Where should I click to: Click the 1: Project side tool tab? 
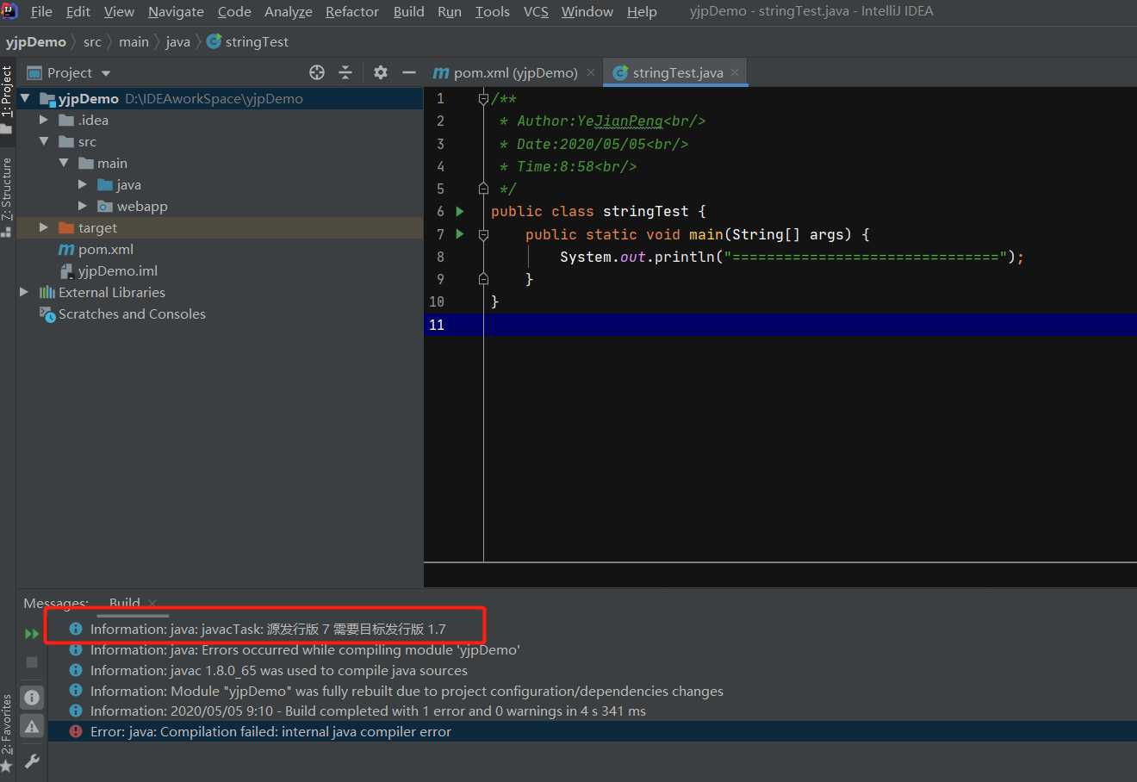[7, 100]
